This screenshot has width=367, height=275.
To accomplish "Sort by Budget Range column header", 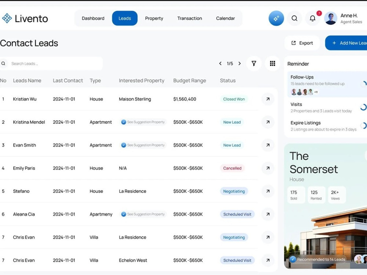I will click(x=190, y=80).
